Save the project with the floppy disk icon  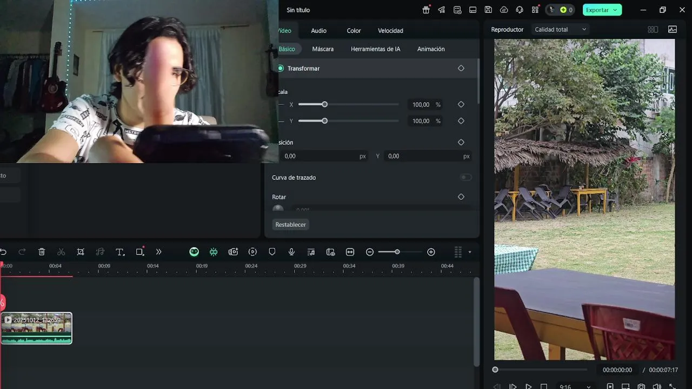click(488, 10)
